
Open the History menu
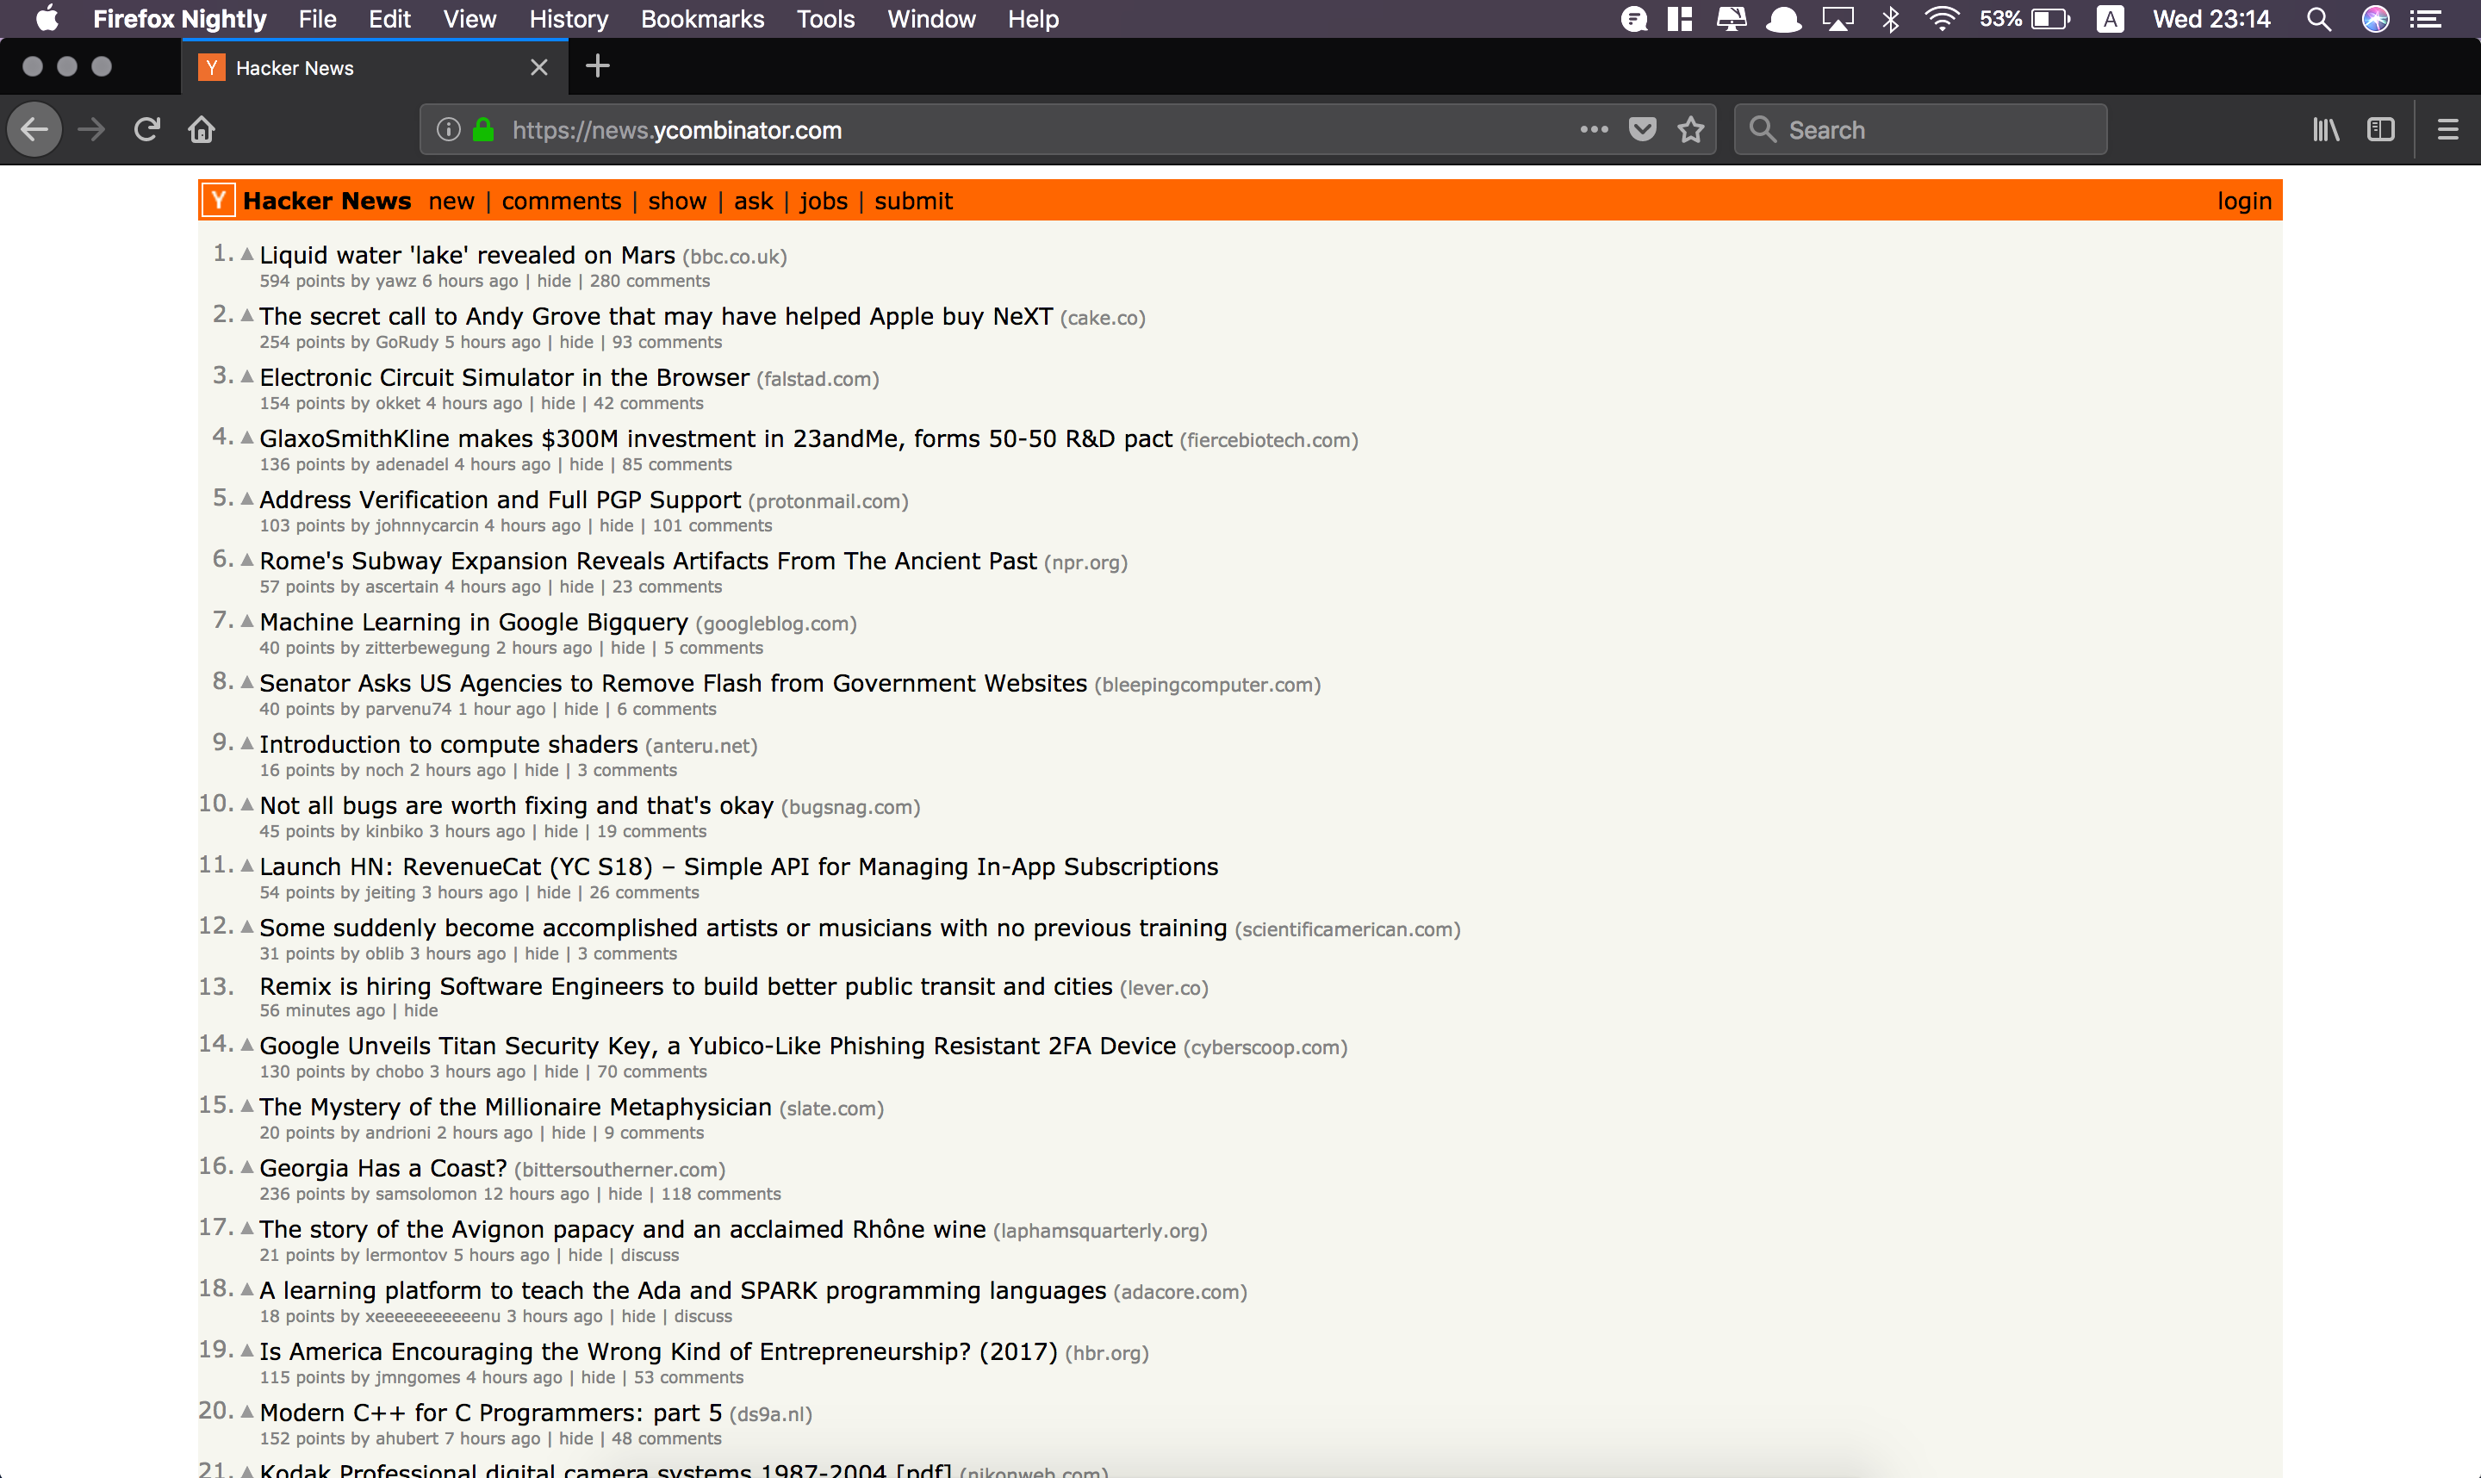click(x=568, y=19)
